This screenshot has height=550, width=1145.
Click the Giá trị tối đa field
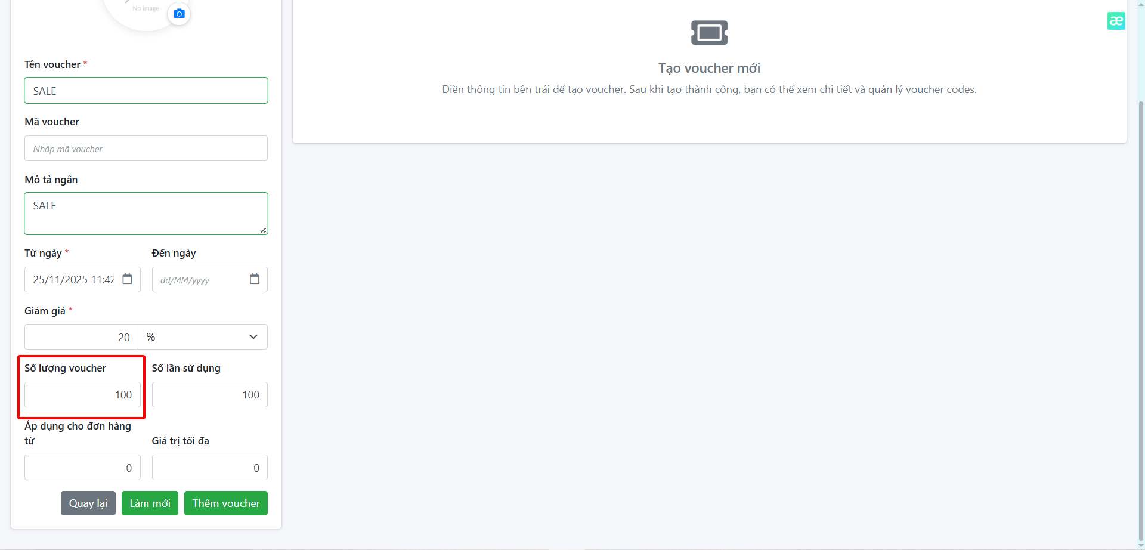click(x=210, y=468)
